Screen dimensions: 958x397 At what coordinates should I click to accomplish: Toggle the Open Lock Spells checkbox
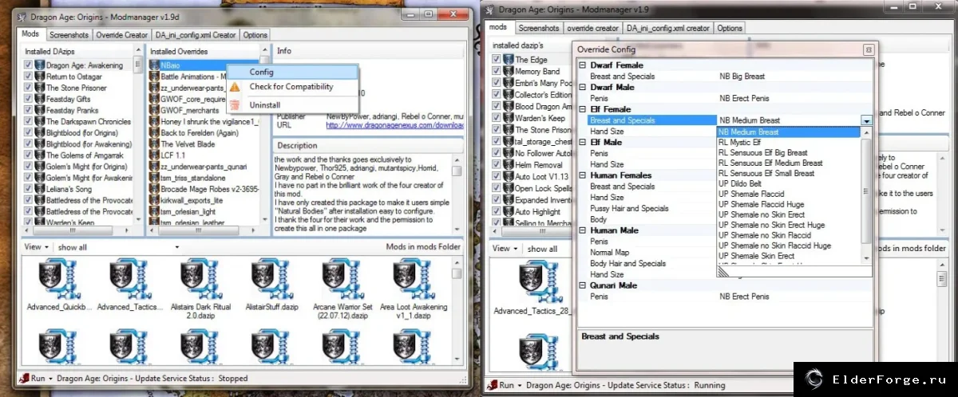497,188
